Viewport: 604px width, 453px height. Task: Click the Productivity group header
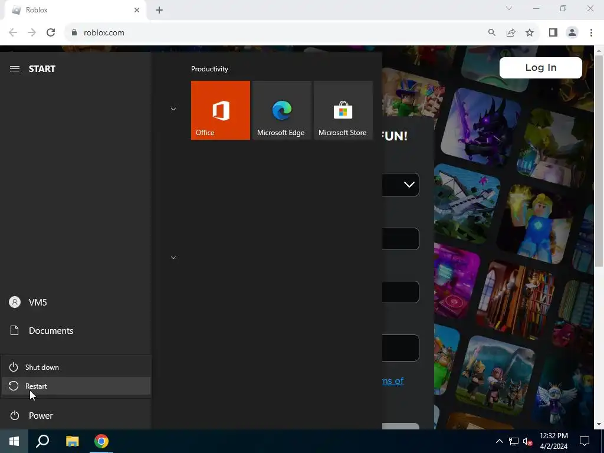pos(209,69)
